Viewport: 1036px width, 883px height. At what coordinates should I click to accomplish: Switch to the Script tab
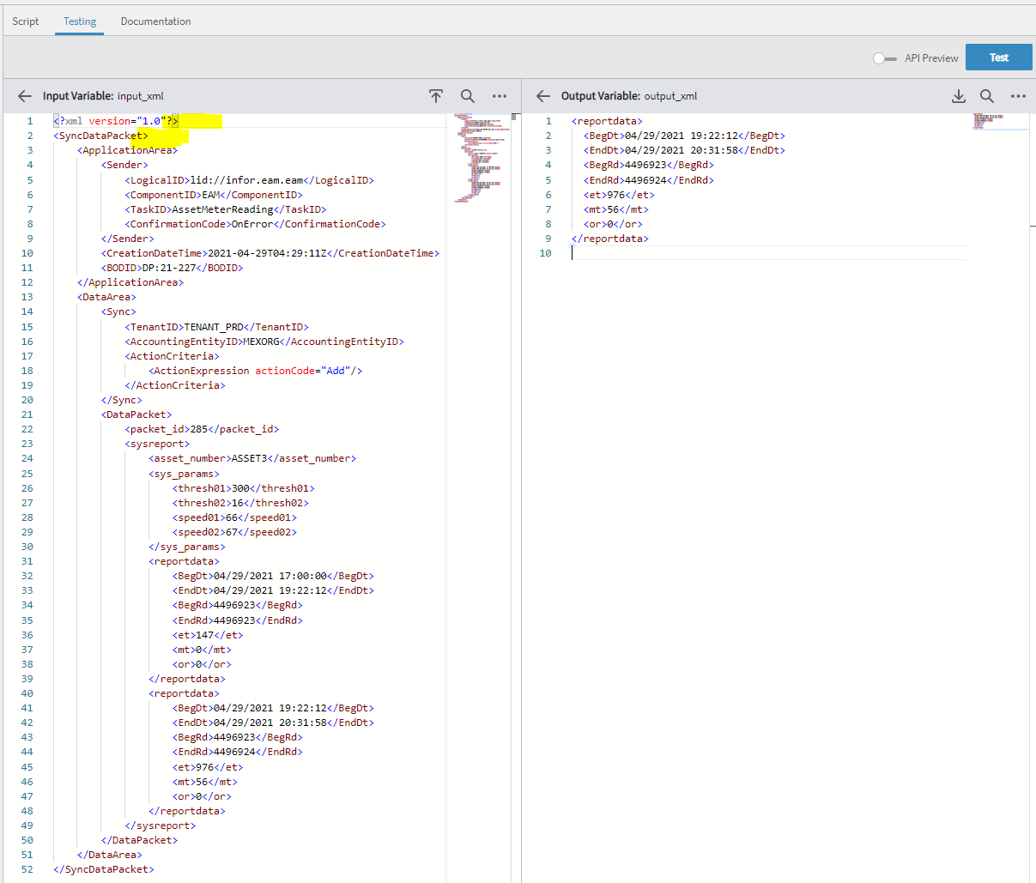point(25,21)
